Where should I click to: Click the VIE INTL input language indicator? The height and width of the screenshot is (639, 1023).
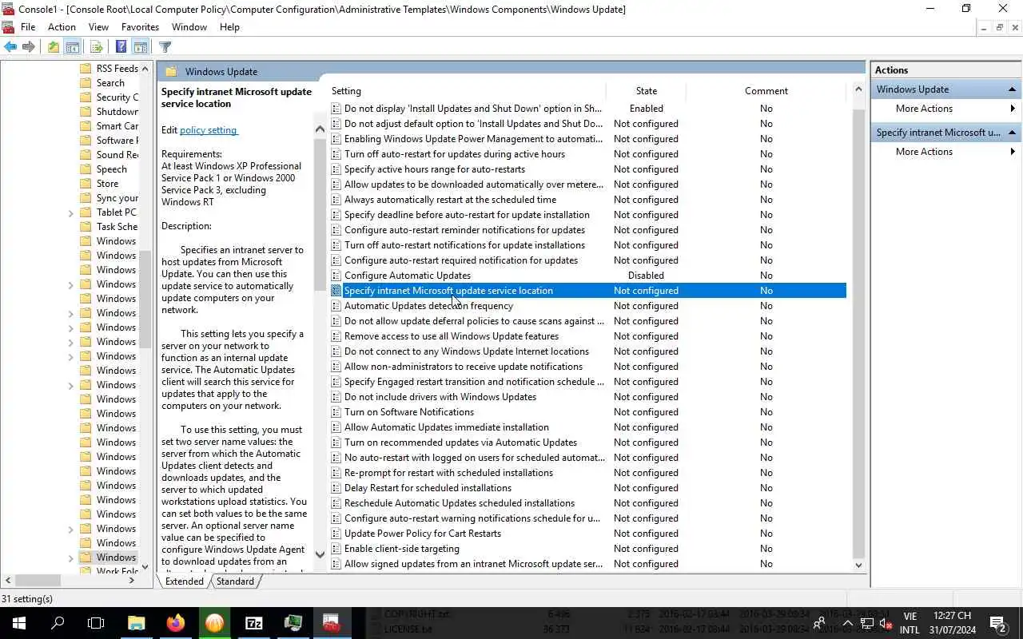coord(910,623)
